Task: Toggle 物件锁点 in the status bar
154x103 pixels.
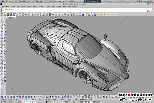Action: pyautogui.click(x=88, y=102)
